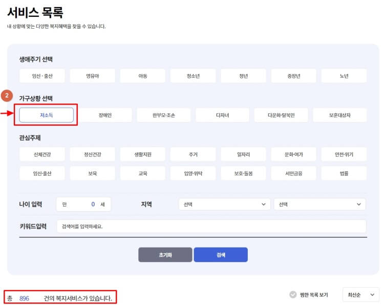Click the age input field

[83, 204]
